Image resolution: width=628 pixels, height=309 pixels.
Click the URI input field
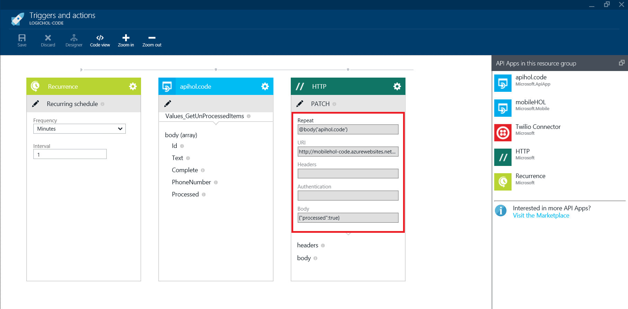coord(348,152)
